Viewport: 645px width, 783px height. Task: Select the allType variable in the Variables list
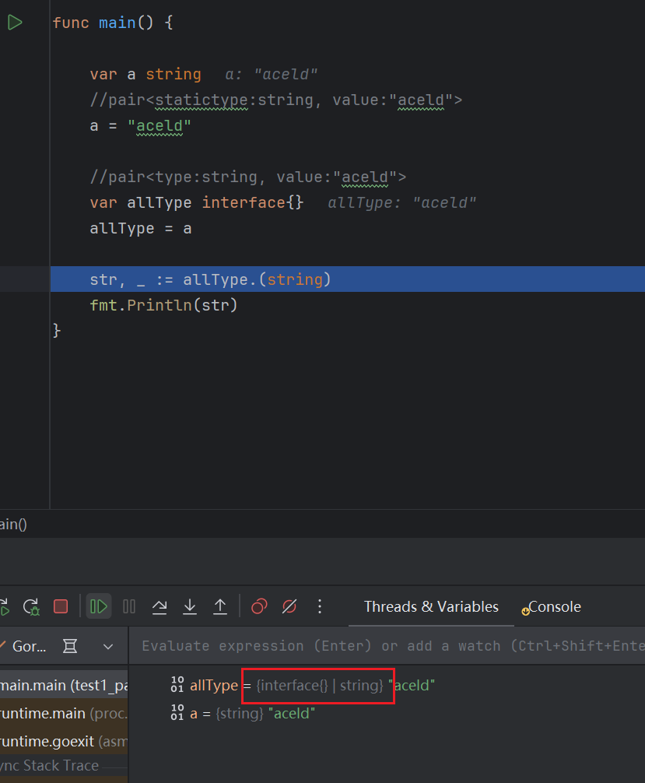pyautogui.click(x=213, y=686)
